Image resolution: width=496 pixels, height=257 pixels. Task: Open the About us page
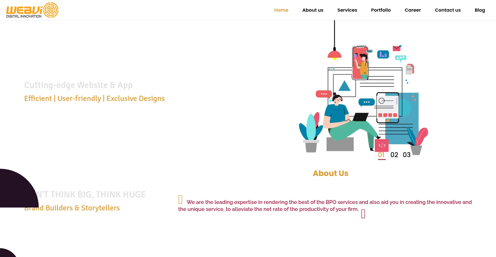tap(313, 10)
